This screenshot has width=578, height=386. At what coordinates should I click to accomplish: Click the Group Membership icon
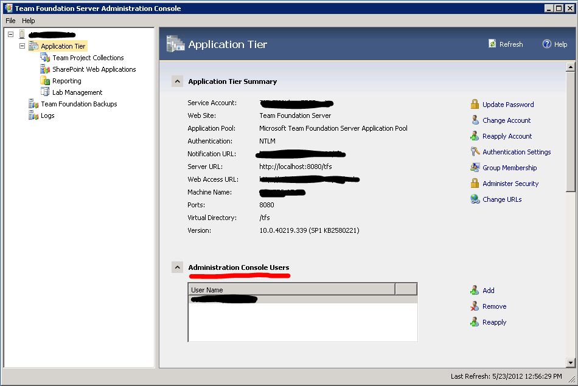475,167
